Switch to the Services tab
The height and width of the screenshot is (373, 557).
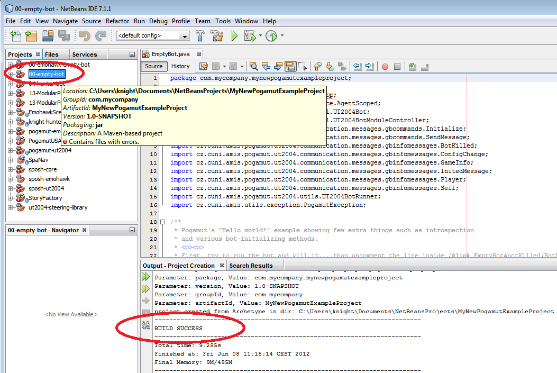click(85, 54)
